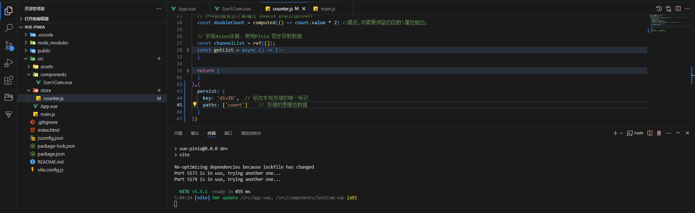Open the new terminal profile dropdown
This screenshot has height=213, width=695.
pos(621,133)
